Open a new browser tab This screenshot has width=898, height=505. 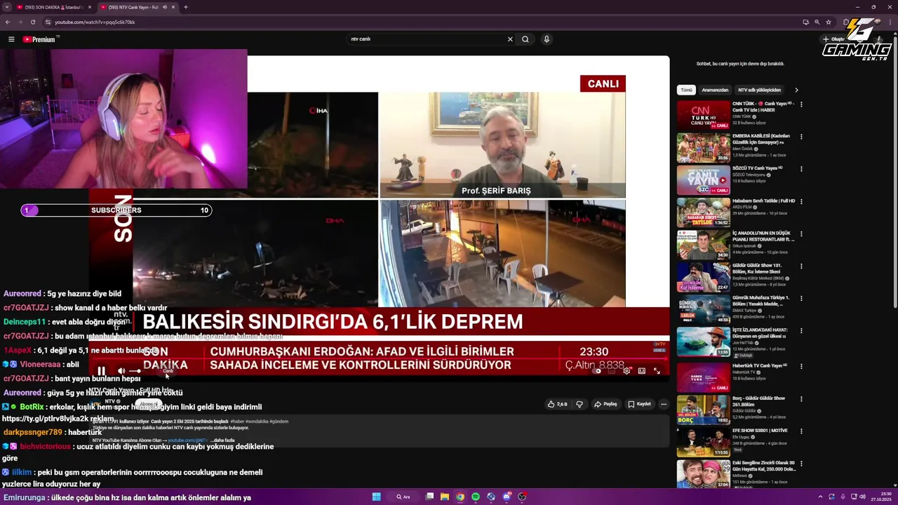tap(186, 7)
